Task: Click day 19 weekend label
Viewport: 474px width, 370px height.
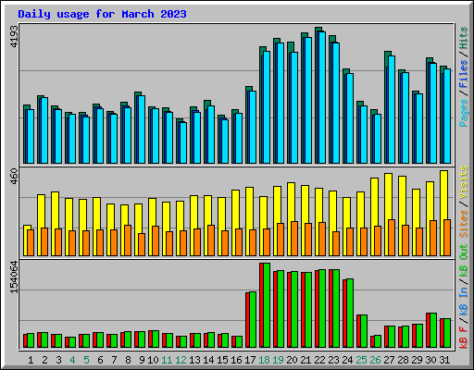Action: point(278,360)
